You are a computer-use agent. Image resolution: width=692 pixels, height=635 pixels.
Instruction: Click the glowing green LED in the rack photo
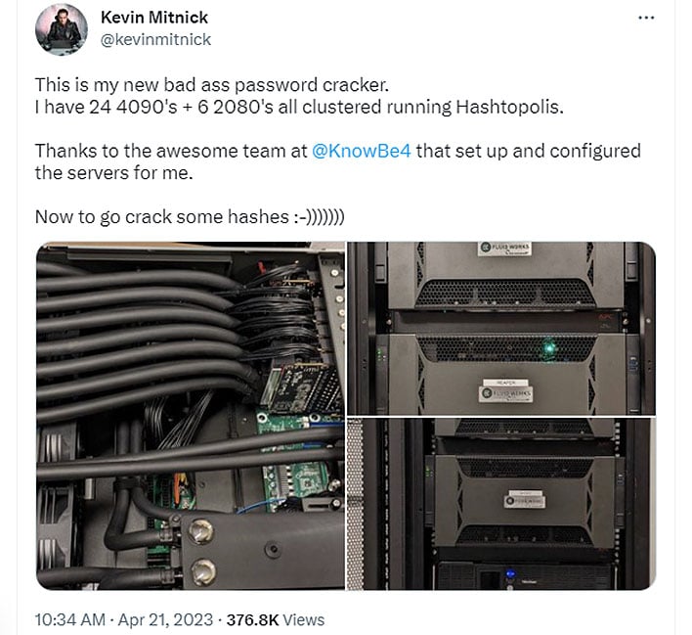[x=549, y=347]
